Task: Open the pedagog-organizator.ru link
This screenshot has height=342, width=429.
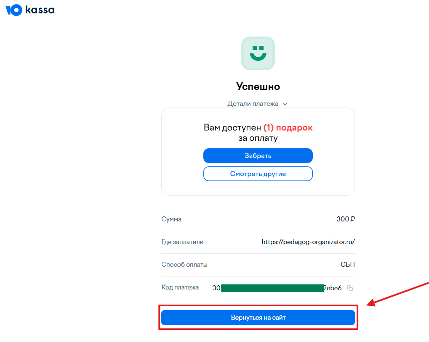Action: pos(308,242)
